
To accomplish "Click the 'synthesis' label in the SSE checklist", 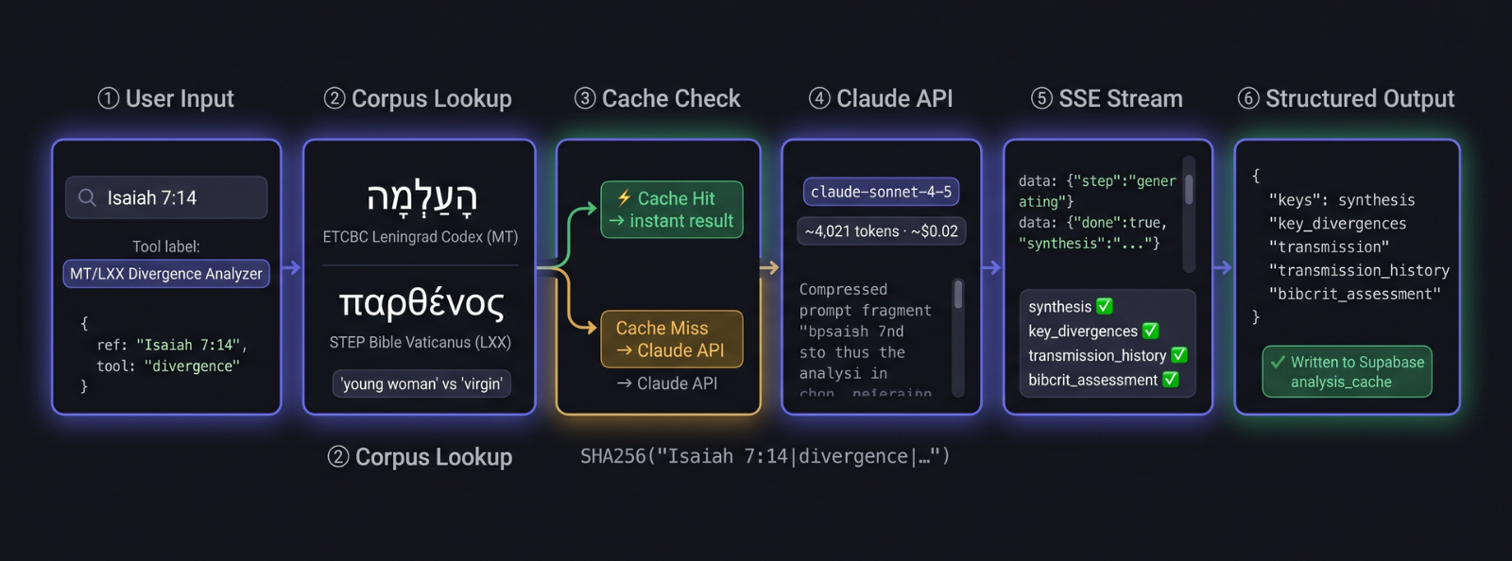I will [x=1059, y=307].
